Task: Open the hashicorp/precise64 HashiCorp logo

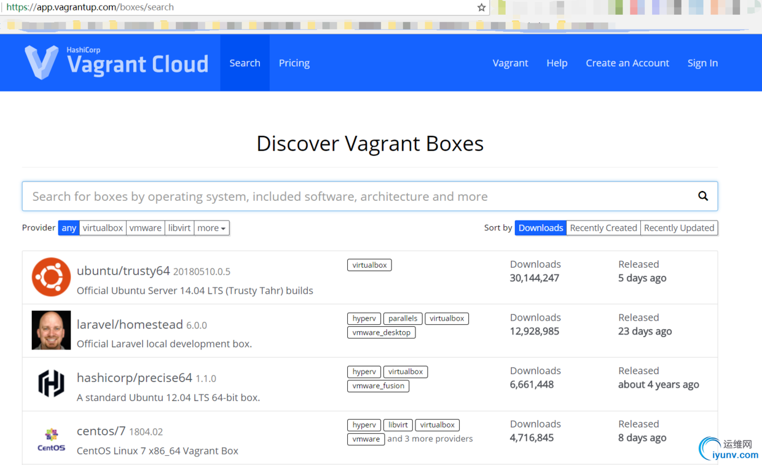Action: [x=51, y=383]
